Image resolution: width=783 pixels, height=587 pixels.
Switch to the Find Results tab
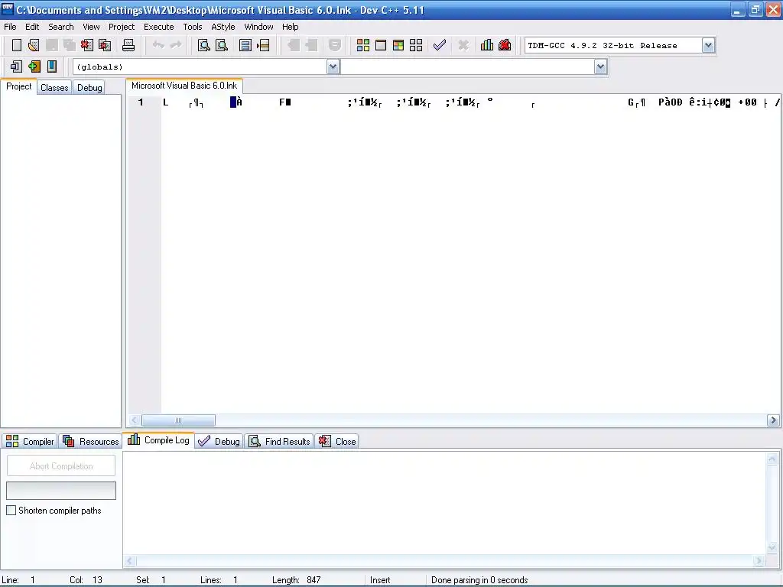[x=279, y=441]
